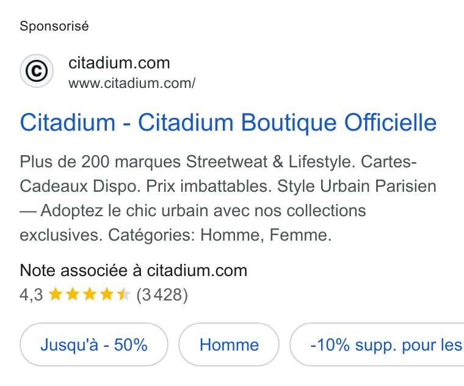This screenshot has width=464, height=386.
Task: Click the www.citadium.com/ URL text
Action: (x=132, y=84)
